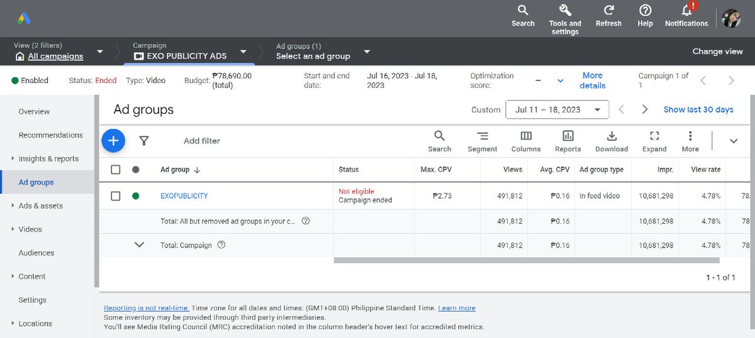755x338 pixels.
Task: Go to previous campaign arrow
Action: (703, 80)
